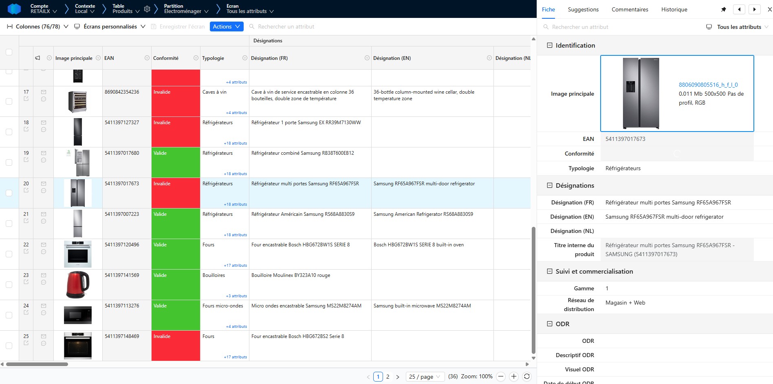Image resolution: width=773 pixels, height=384 pixels.
Task: Switch to Historique tab
Action: pos(674,9)
